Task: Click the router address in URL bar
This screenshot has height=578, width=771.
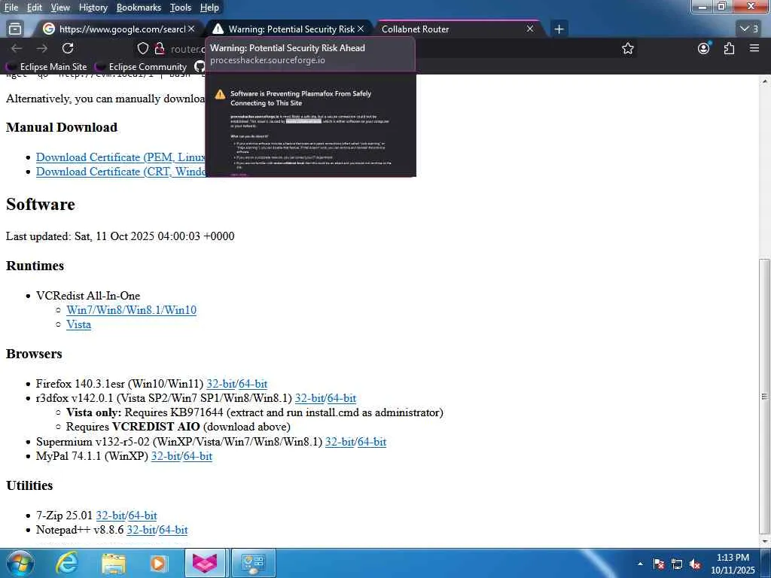Action: (x=187, y=49)
